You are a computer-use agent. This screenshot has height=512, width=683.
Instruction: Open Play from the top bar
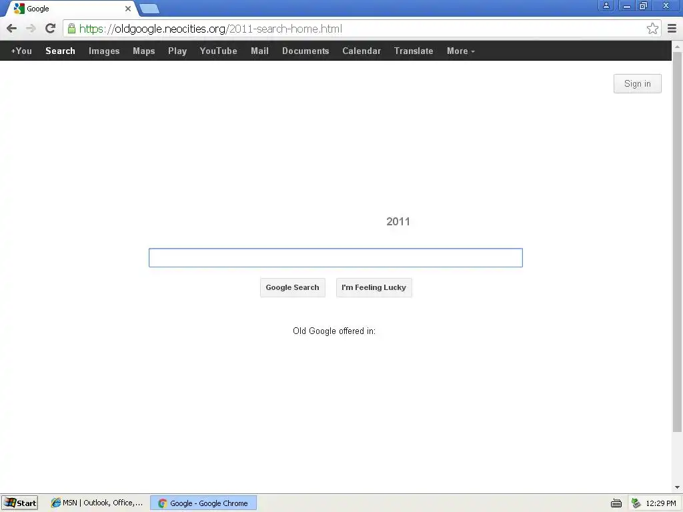click(177, 51)
